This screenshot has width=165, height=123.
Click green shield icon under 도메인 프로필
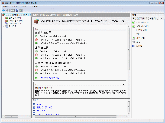pos(36,36)
